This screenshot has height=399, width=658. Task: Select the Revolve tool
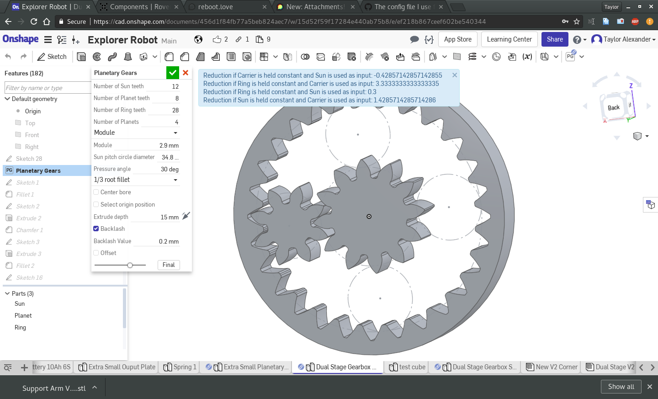click(x=97, y=57)
